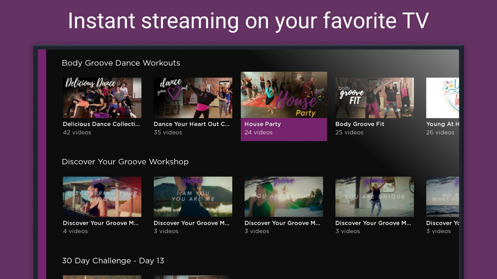Click the purple sidebar strip on the left

pos(40,155)
